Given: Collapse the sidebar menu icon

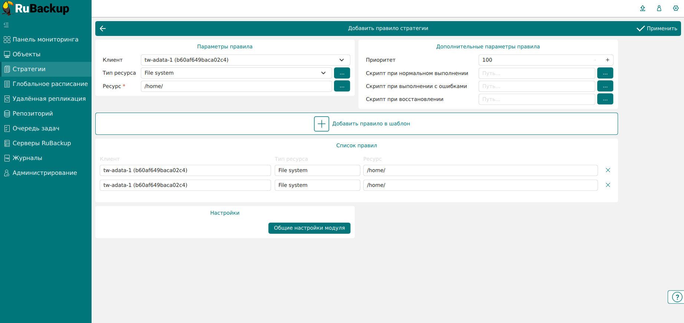Looking at the screenshot, I should pos(6,25).
